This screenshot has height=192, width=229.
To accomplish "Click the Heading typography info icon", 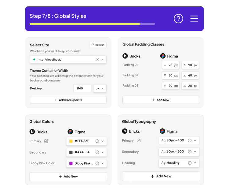I will coord(190,163).
